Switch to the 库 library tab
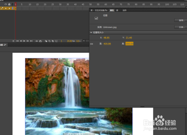Viewport: 187px width, 135px height. [x=117, y=10]
